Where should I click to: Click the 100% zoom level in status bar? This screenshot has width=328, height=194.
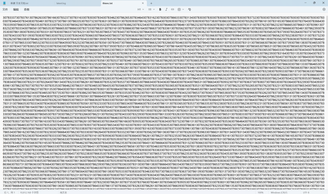[260, 192]
